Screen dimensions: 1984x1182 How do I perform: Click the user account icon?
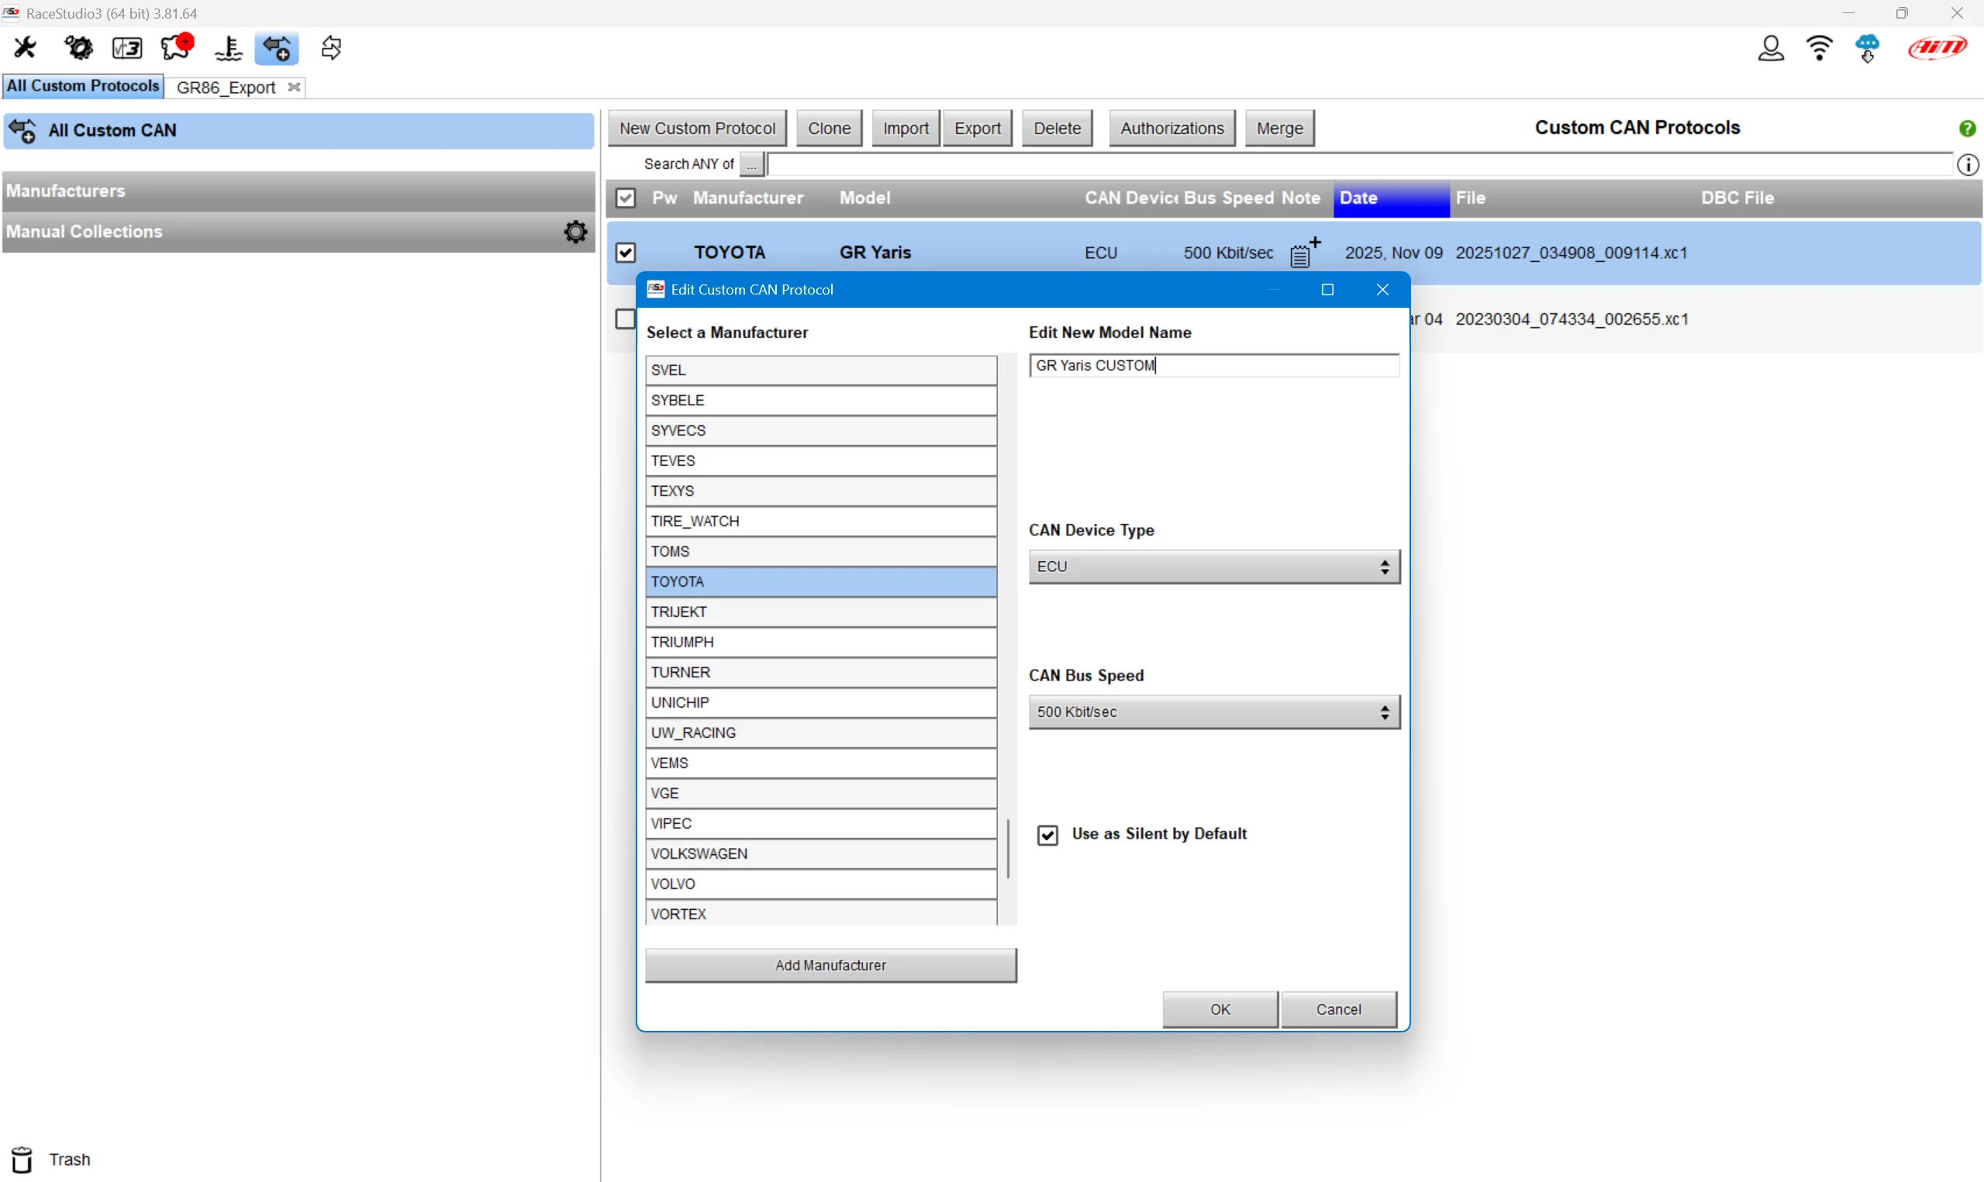[x=1771, y=48]
